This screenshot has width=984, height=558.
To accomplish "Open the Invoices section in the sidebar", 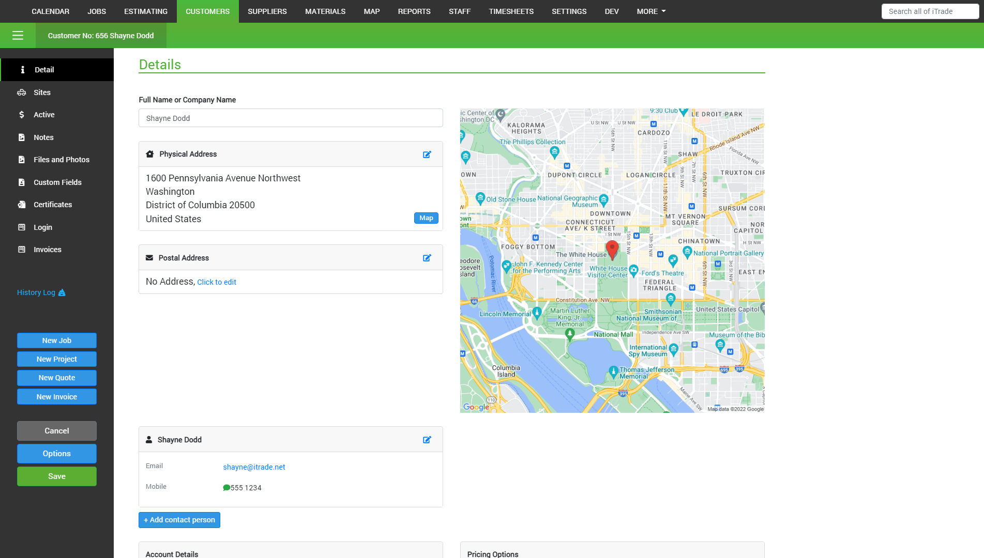I will click(x=47, y=249).
